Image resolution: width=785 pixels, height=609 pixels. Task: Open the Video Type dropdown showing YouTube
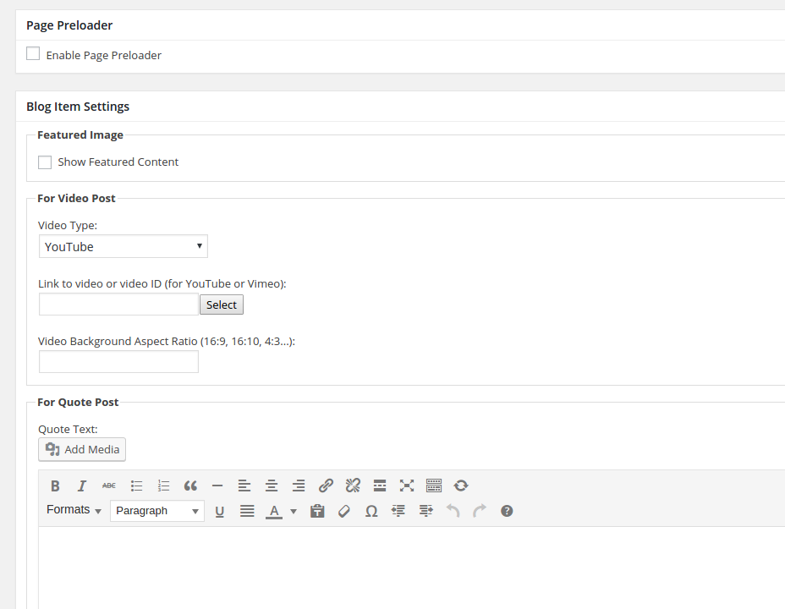(x=123, y=246)
